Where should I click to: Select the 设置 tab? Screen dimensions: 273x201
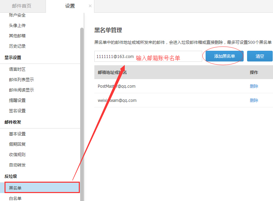pyautogui.click(x=70, y=6)
